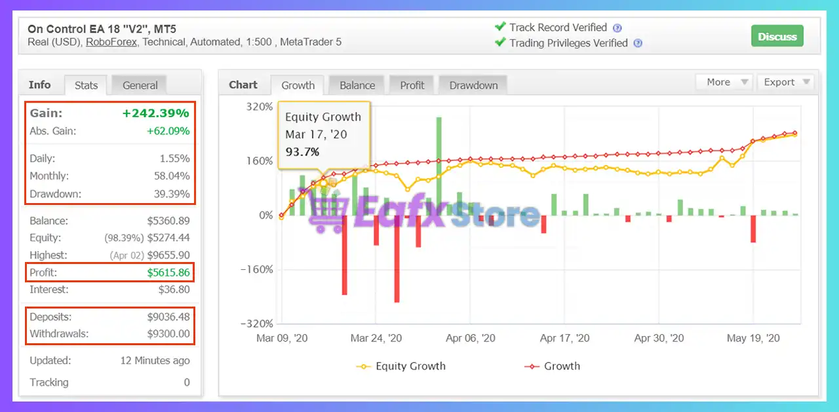Toggle Equity Growth legend series
Screen dimensions: 839x412
coord(401,366)
